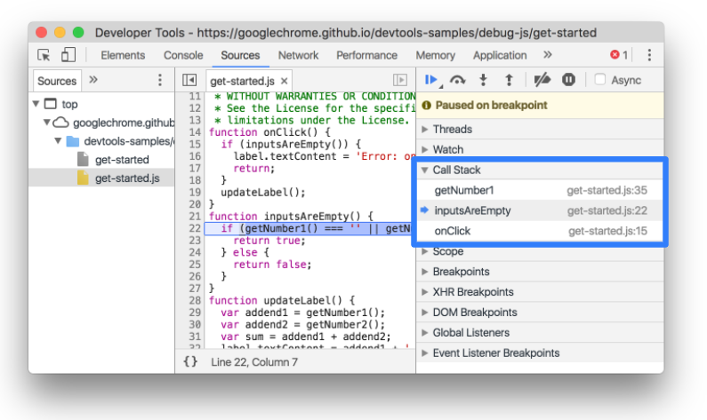Toggle the device toolbar icon
This screenshot has height=420, width=707.
pos(68,55)
